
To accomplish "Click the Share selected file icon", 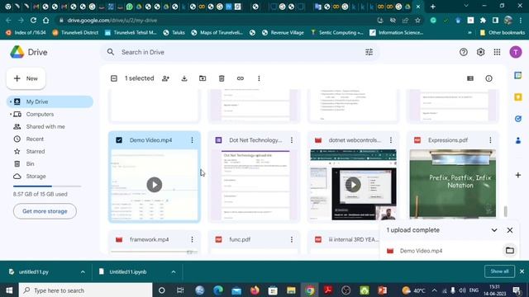I will click(165, 78).
